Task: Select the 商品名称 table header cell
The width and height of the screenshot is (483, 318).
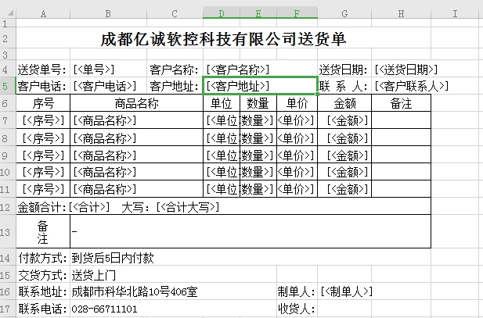Action: [136, 103]
